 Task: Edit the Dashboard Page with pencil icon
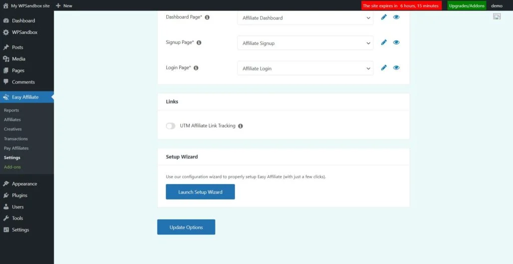384,17
